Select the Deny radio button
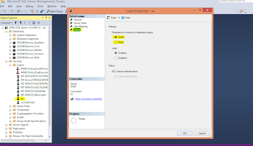Screen dimensions: 253x146 click(x=116, y=42)
